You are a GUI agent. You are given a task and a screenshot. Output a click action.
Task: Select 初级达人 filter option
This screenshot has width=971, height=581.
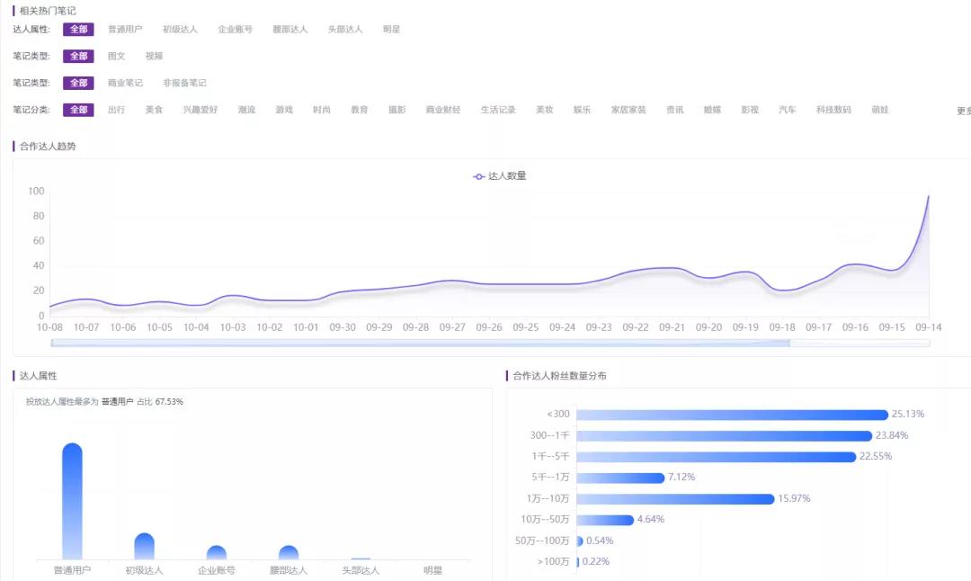(180, 29)
